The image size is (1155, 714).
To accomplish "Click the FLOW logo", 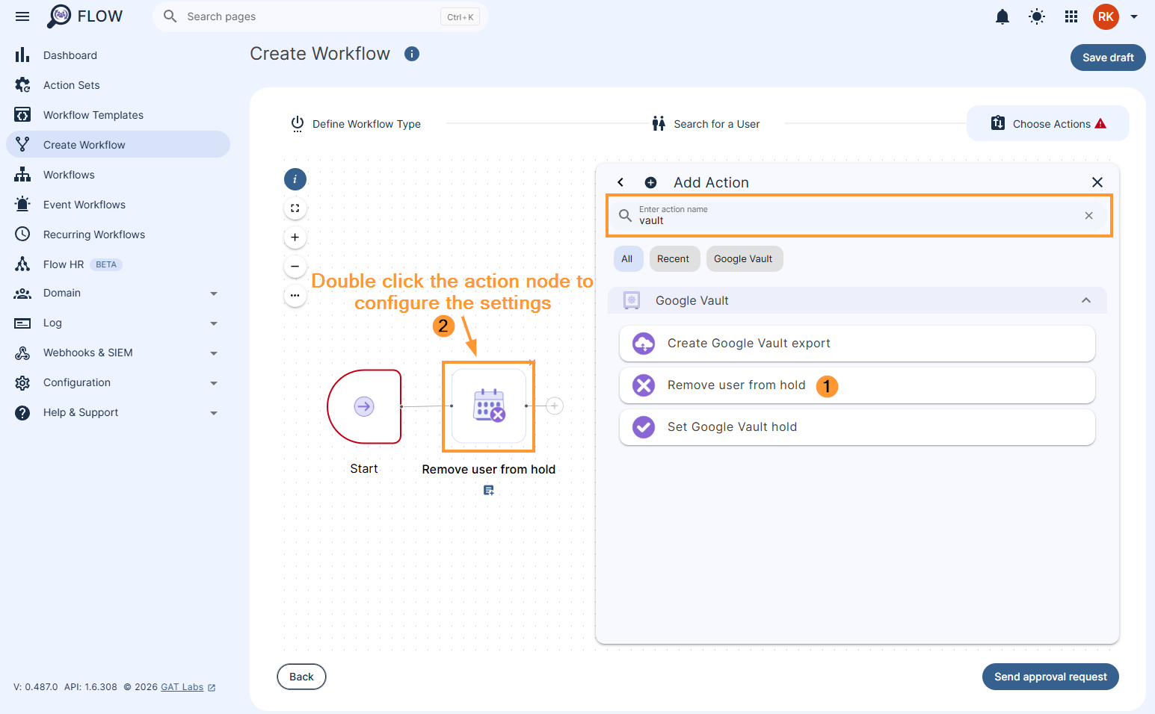I will 84,16.
